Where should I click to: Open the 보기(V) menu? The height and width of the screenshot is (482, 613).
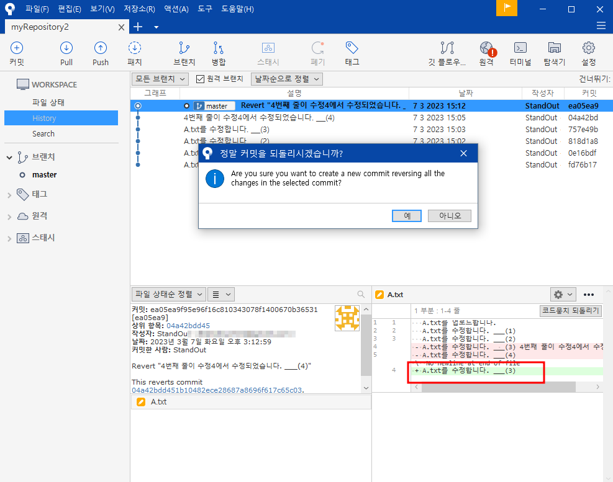(102, 9)
